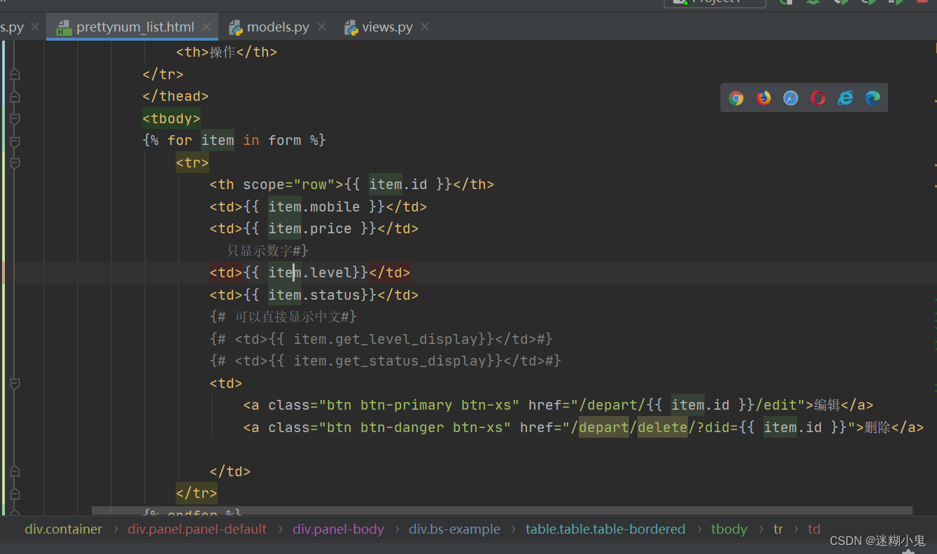Click the item.mobile table cell line
Viewport: 937px width, 554px height.
tap(318, 207)
